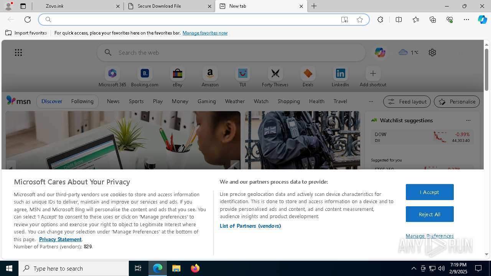Select the Discover feed tab
The image size is (491, 276).
52,101
